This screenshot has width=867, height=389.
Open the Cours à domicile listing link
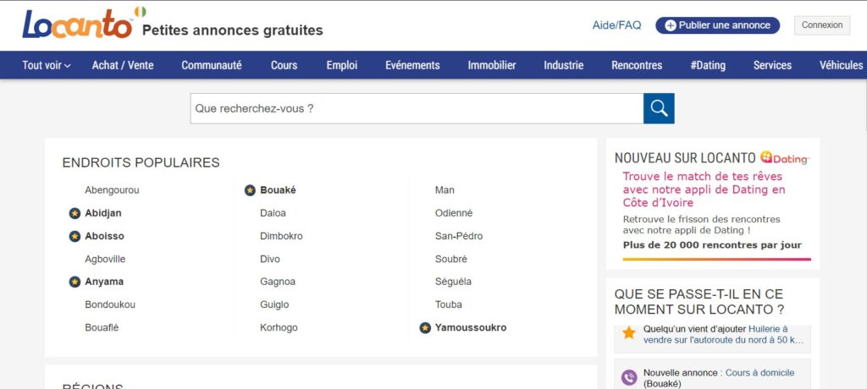coord(759,373)
